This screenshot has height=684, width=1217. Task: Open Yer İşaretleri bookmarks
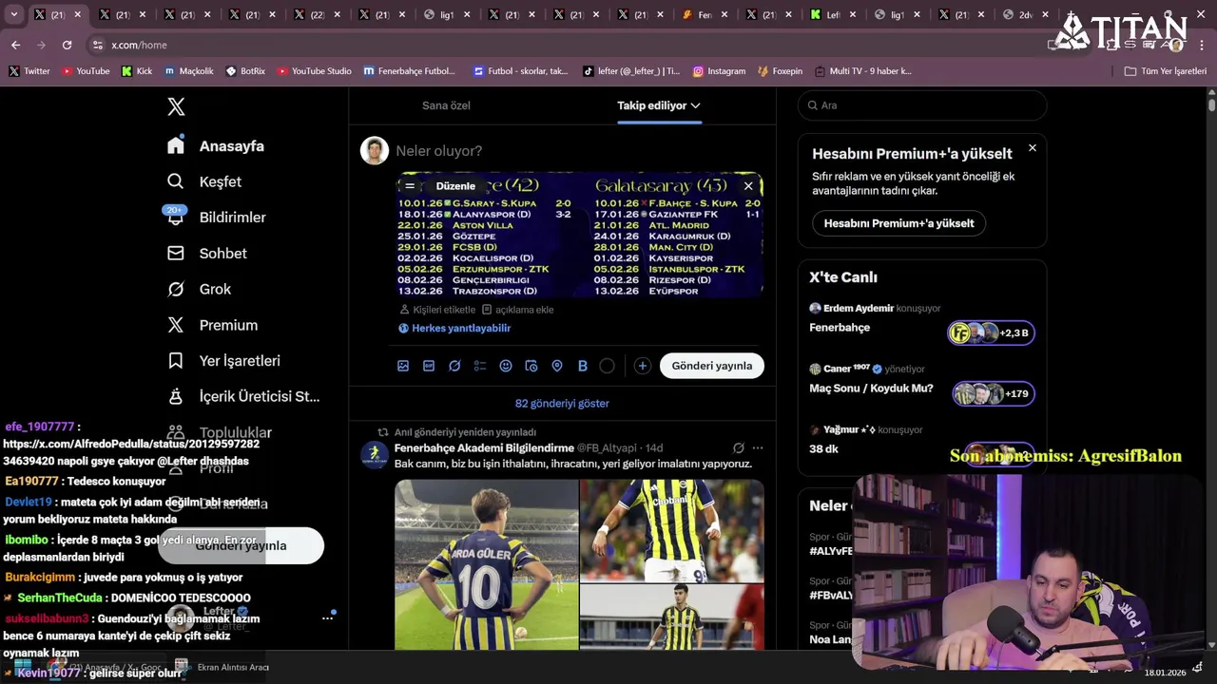[224, 361]
